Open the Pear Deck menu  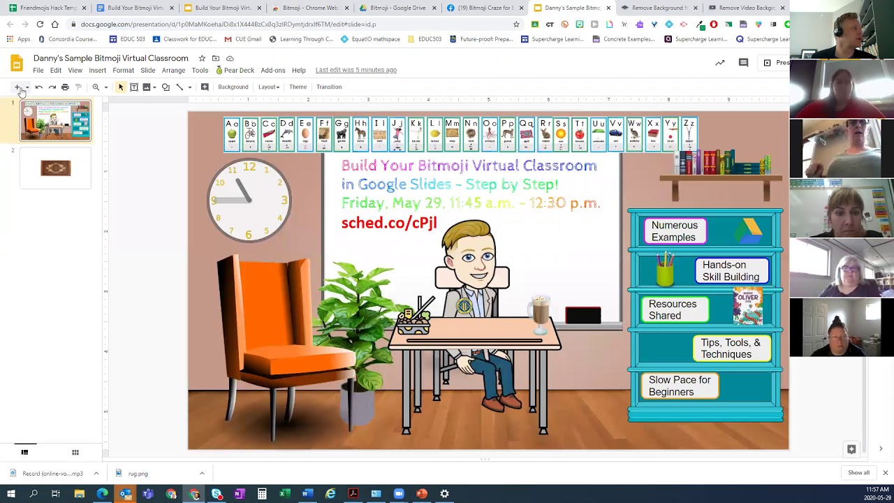tap(235, 71)
